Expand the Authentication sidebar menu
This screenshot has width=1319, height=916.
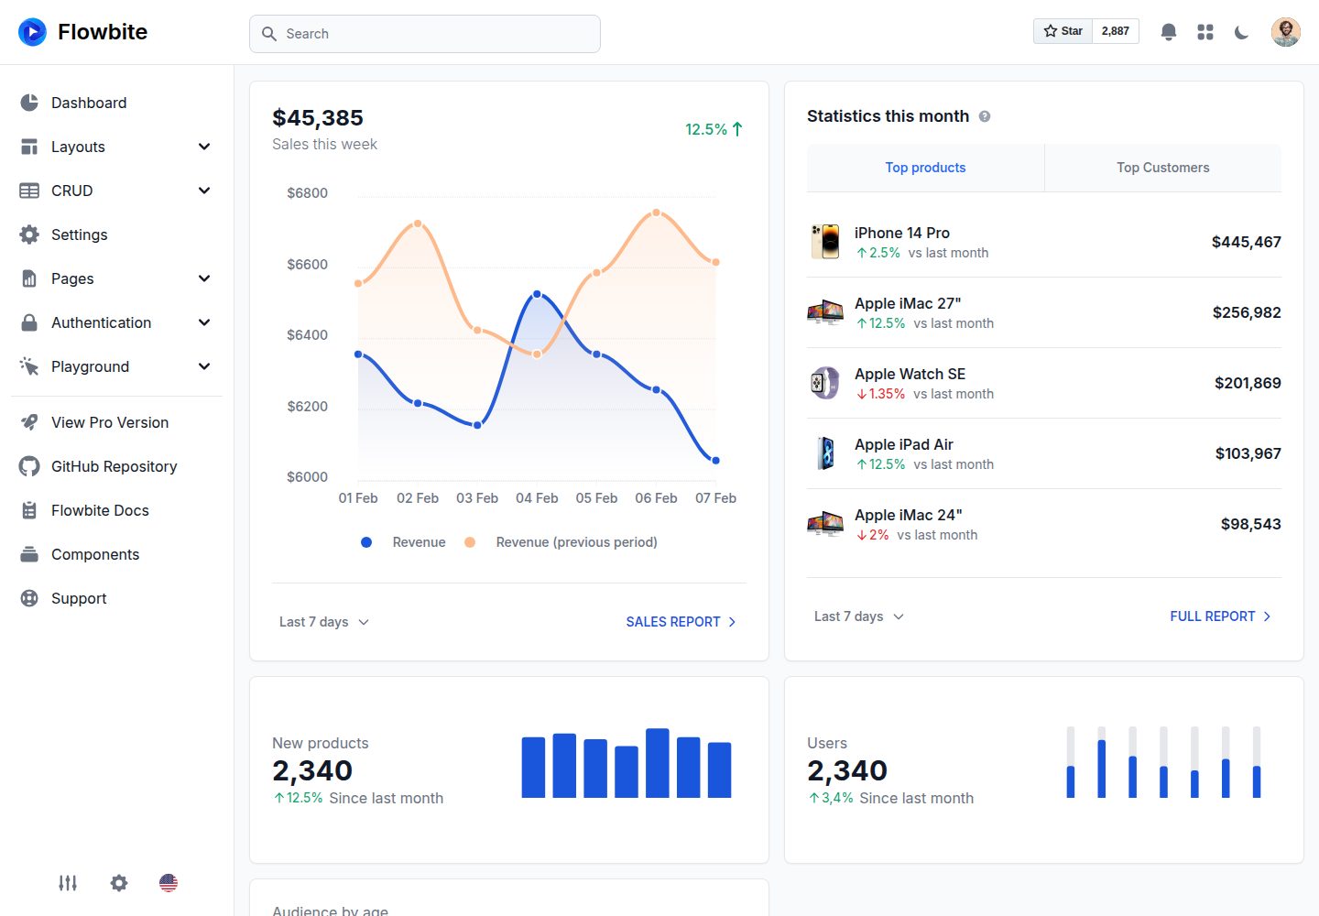[116, 322]
